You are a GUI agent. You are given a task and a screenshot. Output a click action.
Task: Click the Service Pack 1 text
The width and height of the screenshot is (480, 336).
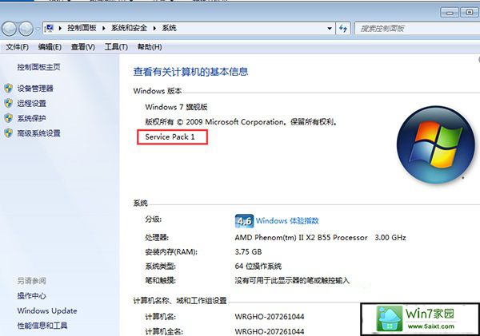(x=170, y=136)
